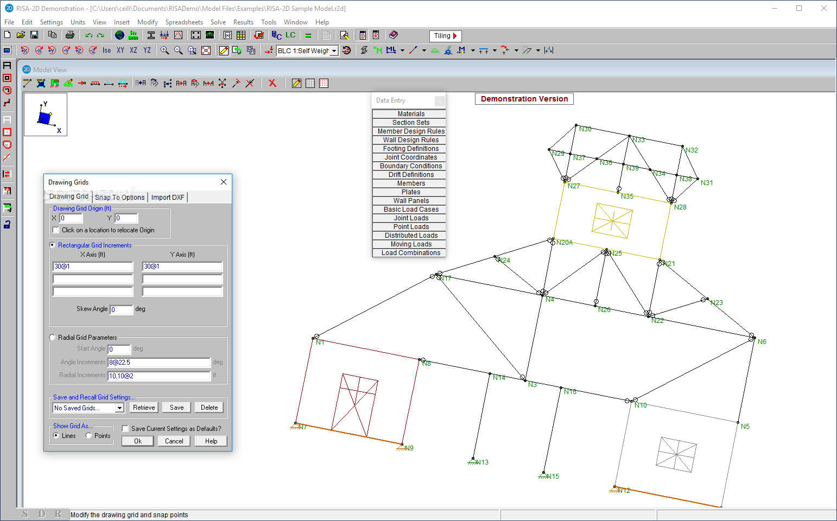
Task: Expand the point loads display dropdown arrow
Action: coord(516,50)
